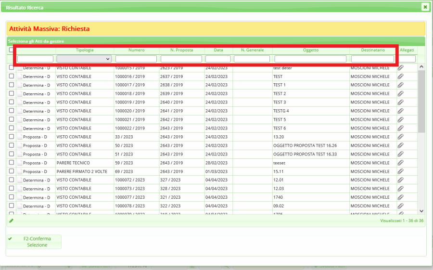
Task: Toggle the select-all checkbox in table header
Action: [x=12, y=50]
